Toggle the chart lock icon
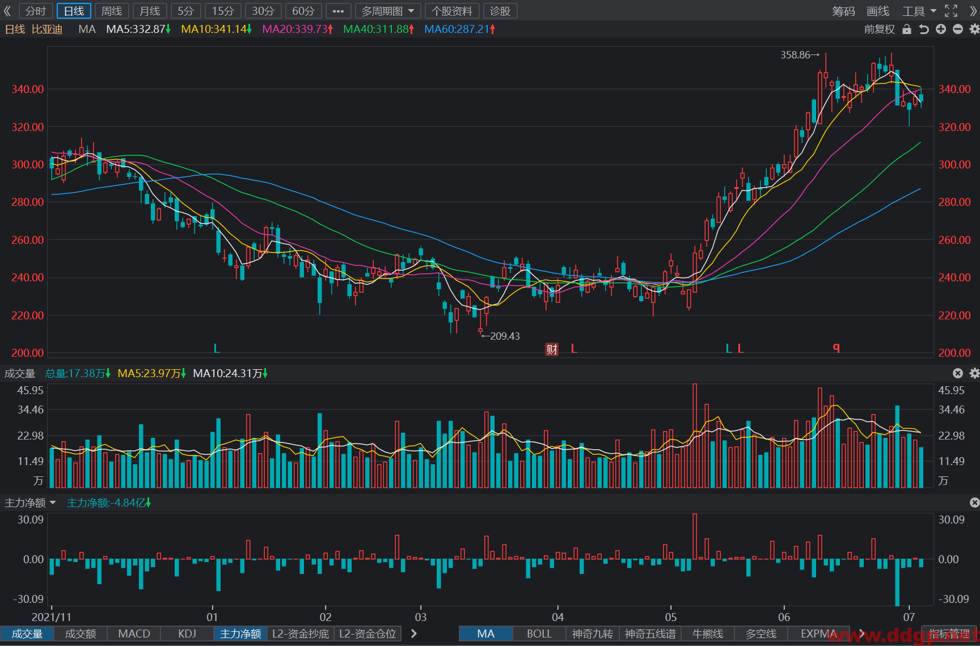 tap(907, 29)
